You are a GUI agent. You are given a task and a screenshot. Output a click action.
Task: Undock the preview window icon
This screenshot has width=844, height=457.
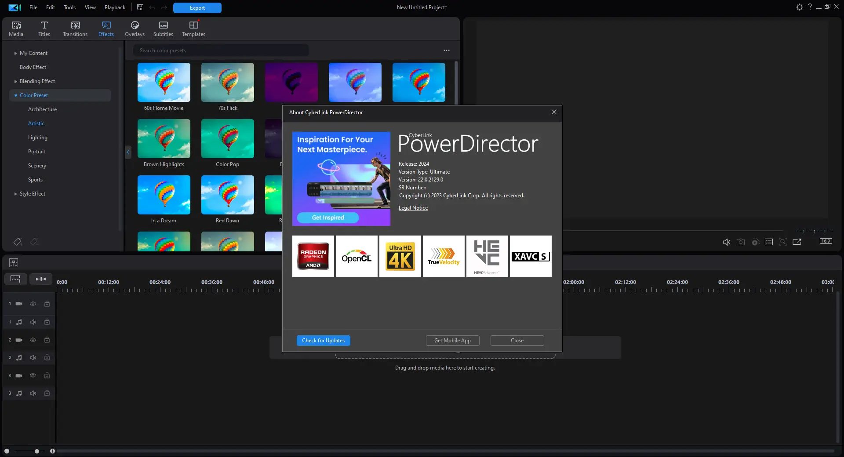[797, 242]
